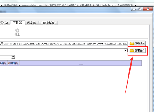Open the small download mode dropdown
Viewport: 154px width, 112px height.
(x=13, y=57)
